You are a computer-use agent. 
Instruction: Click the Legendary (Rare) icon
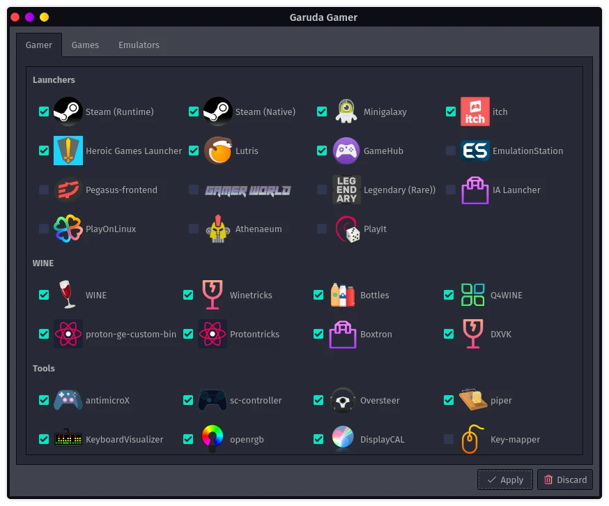coord(346,190)
